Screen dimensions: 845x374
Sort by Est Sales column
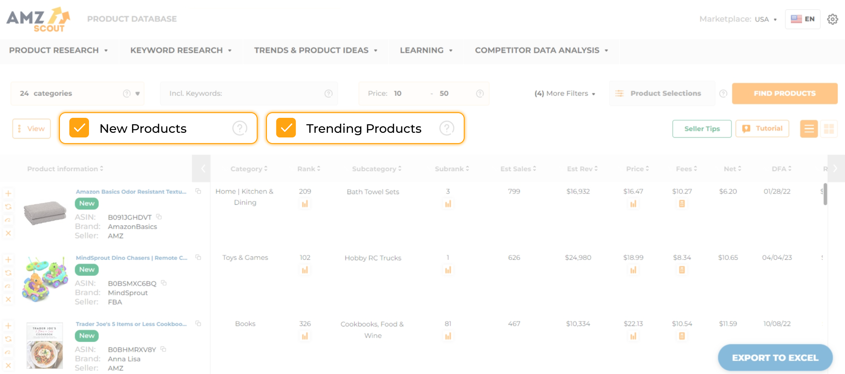tap(518, 169)
